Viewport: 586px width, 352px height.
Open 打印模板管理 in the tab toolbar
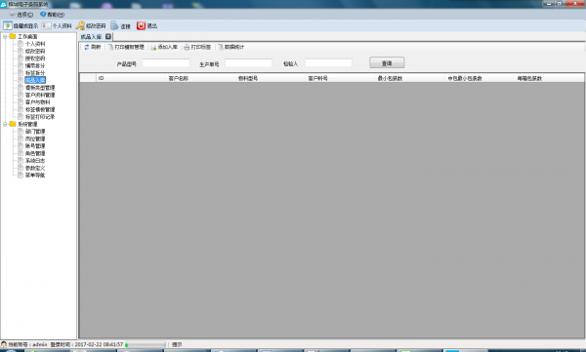[126, 47]
